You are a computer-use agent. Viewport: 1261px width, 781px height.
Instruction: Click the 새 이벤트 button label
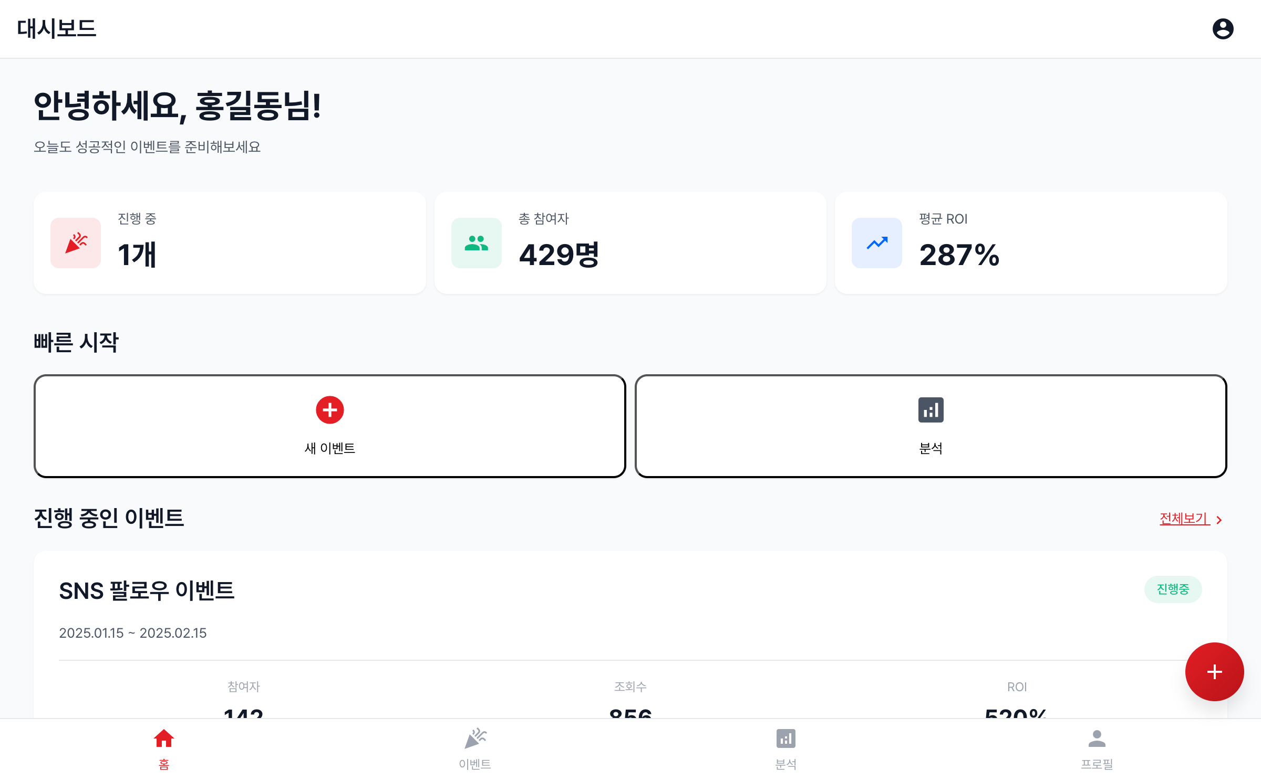coord(330,448)
